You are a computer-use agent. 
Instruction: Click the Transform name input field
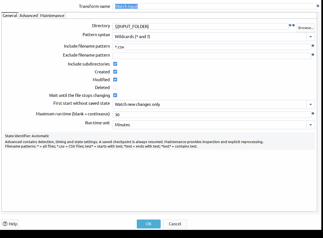coord(214,6)
